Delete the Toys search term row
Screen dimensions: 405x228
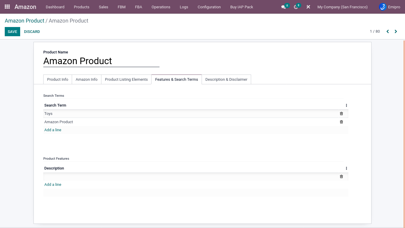pyautogui.click(x=341, y=114)
